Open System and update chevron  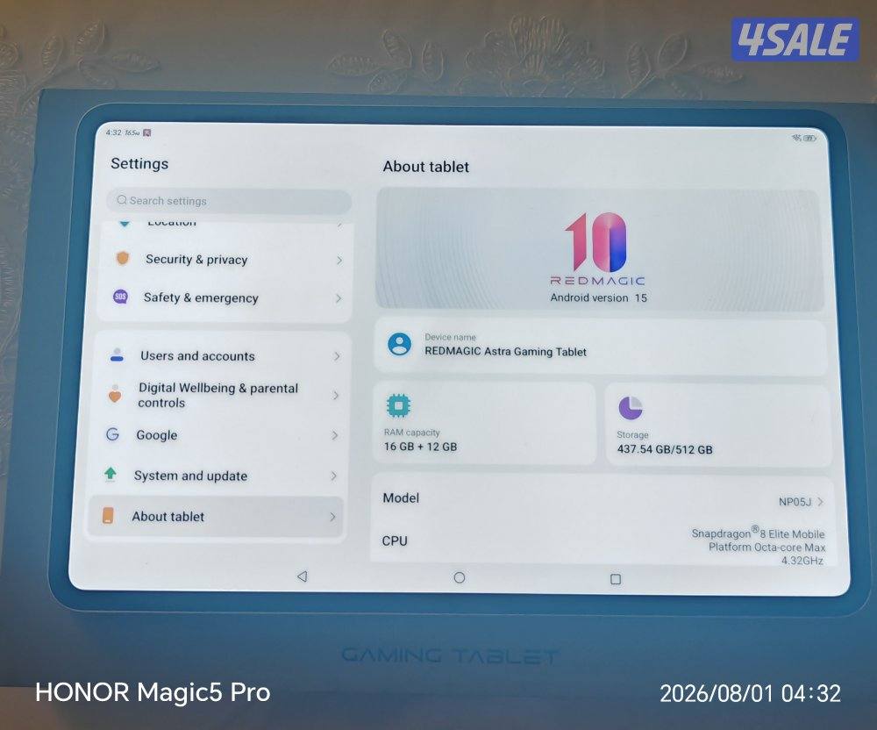(x=333, y=476)
